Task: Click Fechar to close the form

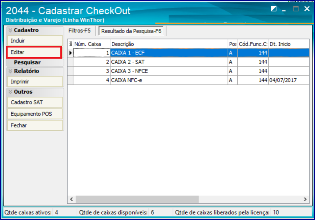Action: click(x=34, y=125)
